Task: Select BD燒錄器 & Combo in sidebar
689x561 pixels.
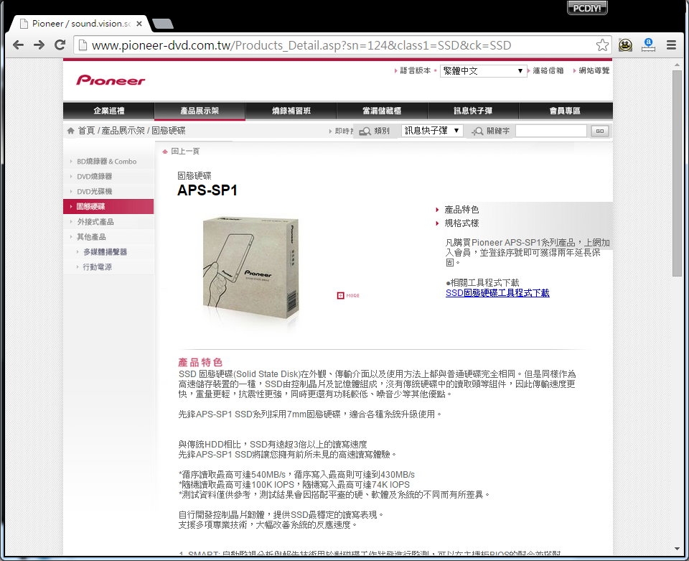Action: click(106, 162)
